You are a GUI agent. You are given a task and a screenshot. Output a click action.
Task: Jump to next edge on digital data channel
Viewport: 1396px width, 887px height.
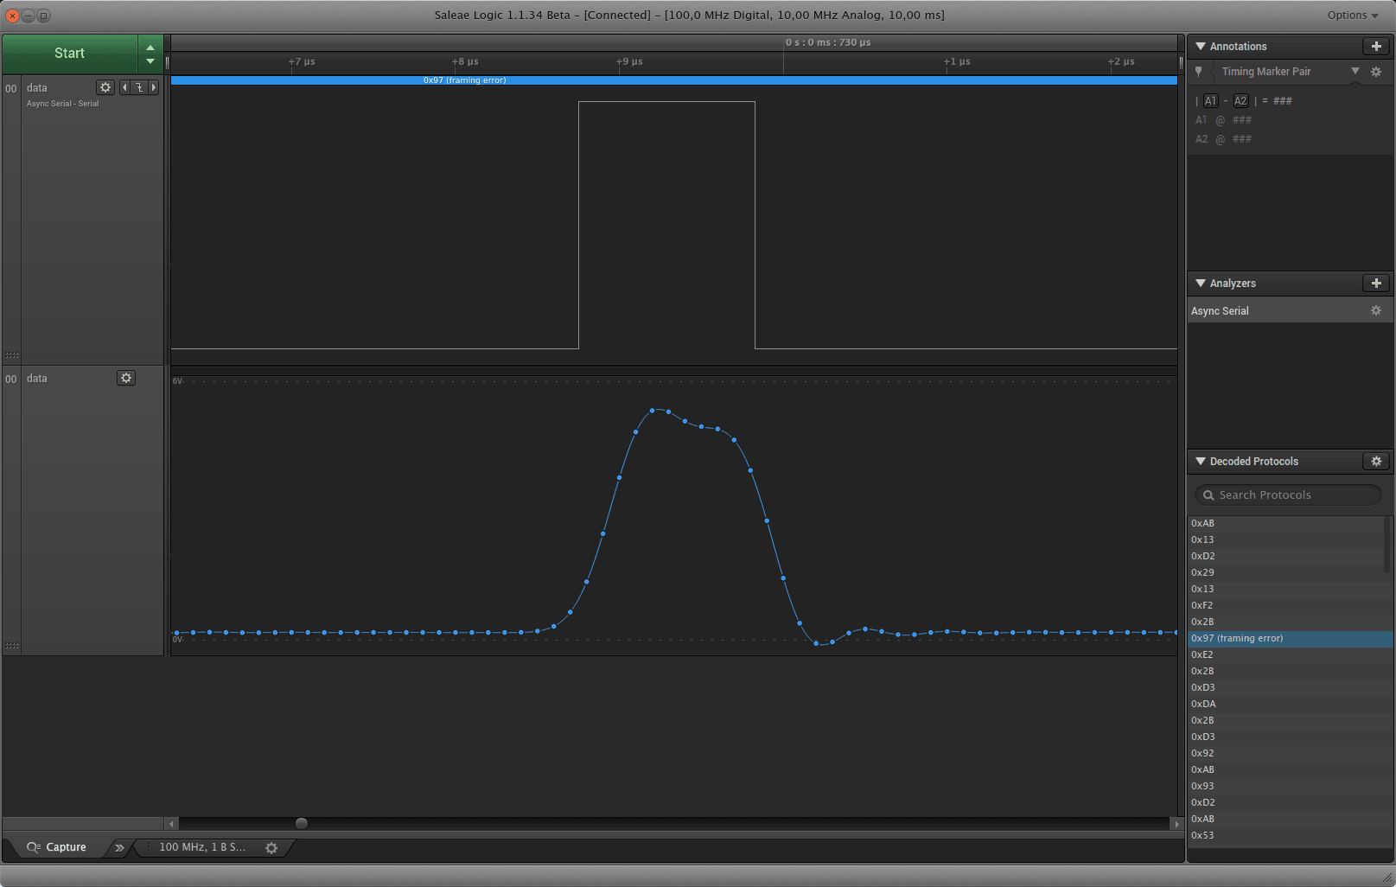pyautogui.click(x=154, y=87)
